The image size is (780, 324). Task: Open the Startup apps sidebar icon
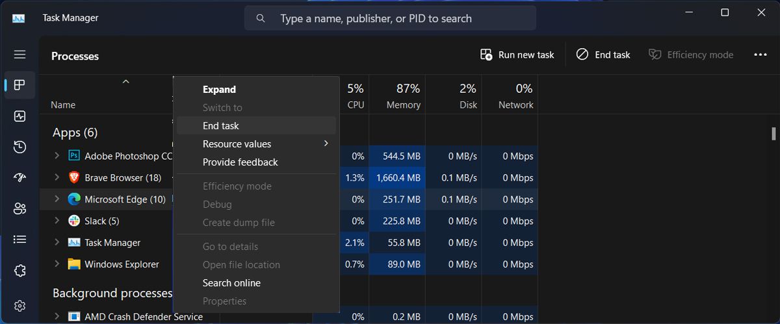[19, 178]
